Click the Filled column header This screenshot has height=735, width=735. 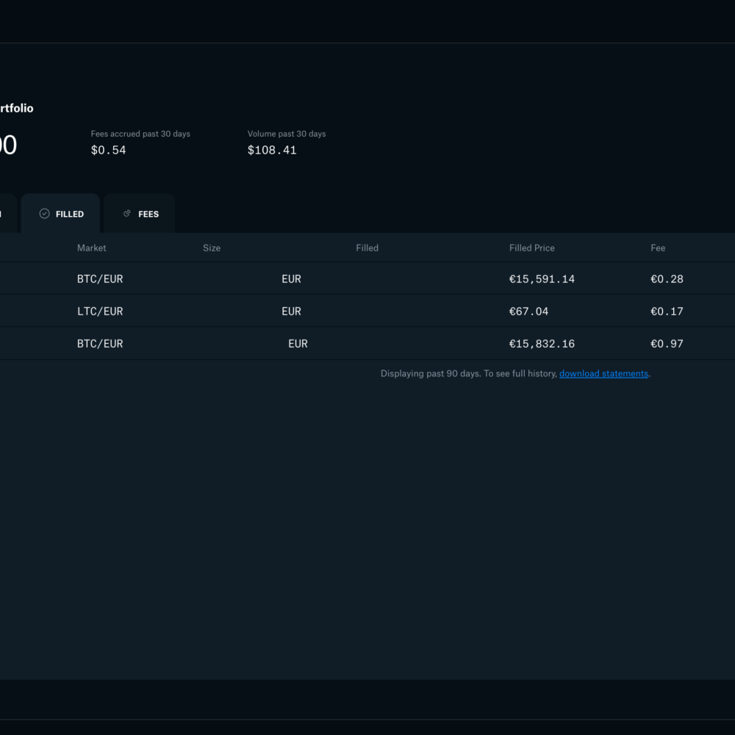(367, 248)
